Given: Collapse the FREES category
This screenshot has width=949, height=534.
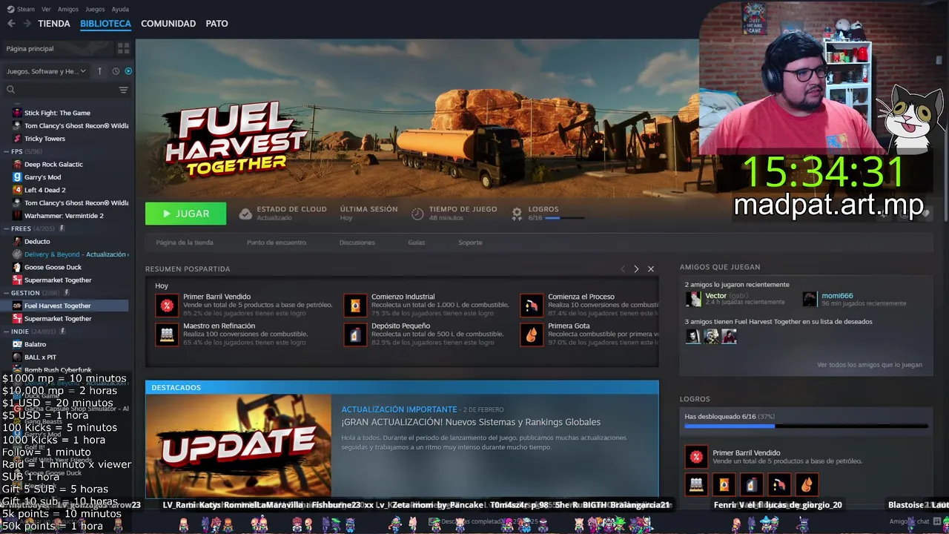Looking at the screenshot, I should point(7,228).
